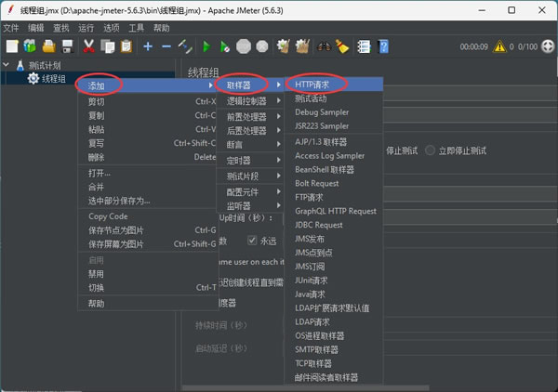Click the Paste clipboard icon
The image size is (558, 392).
click(x=126, y=46)
